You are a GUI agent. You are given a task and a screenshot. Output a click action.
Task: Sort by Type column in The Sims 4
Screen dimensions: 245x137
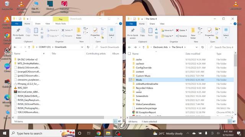click(x=219, y=54)
